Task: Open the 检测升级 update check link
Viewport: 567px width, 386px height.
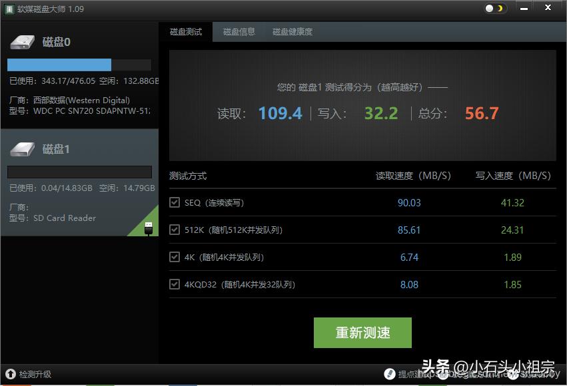Action: pos(35,375)
